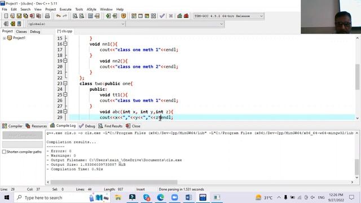Click the first green arrow toolbar icon
This screenshot has width=361, height=203.
tap(108, 16)
